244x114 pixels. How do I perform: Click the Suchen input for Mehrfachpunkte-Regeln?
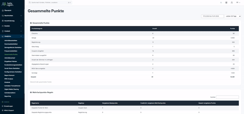pos(227,97)
